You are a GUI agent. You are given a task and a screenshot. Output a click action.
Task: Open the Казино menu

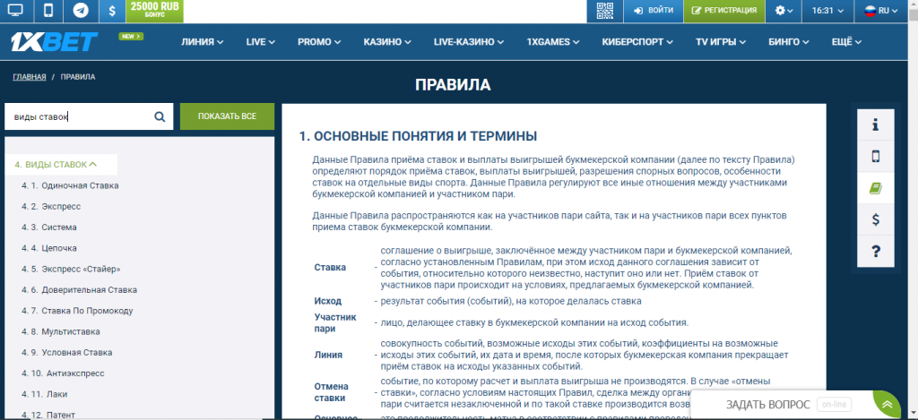coord(387,41)
